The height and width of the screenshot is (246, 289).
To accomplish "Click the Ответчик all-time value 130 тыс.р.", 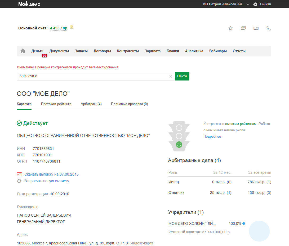I will (x=260, y=193).
